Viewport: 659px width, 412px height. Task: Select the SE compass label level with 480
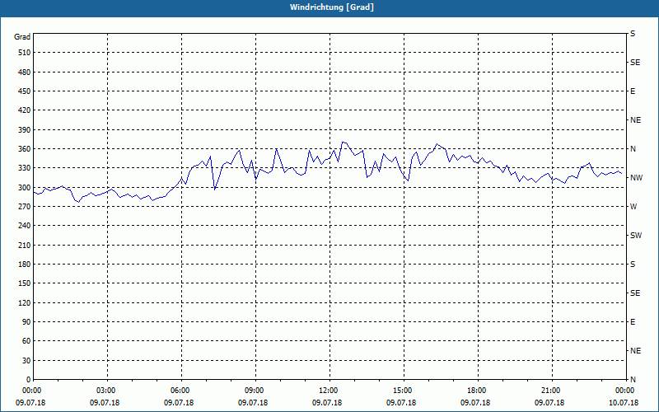tap(635, 63)
